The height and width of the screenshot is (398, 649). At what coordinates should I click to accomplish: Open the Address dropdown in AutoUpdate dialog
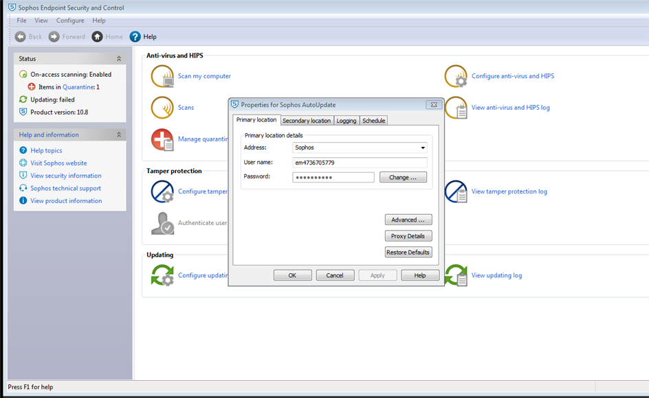click(423, 148)
